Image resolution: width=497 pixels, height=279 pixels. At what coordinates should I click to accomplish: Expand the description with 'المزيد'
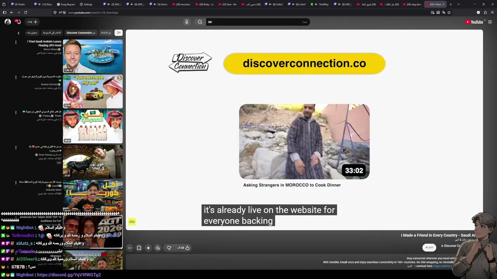pos(410,266)
